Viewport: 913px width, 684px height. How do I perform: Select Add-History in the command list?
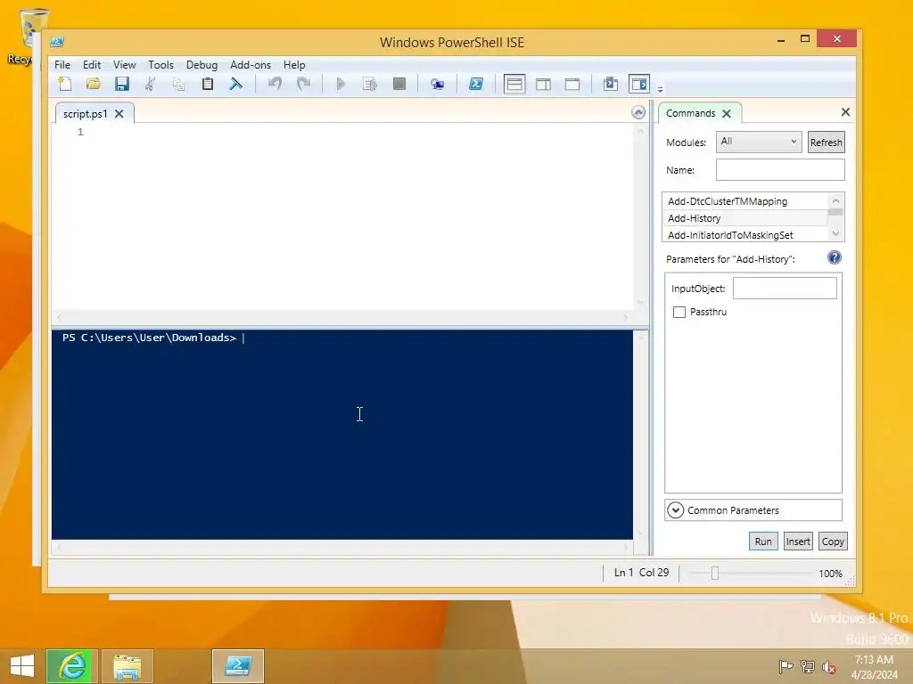pos(745,218)
